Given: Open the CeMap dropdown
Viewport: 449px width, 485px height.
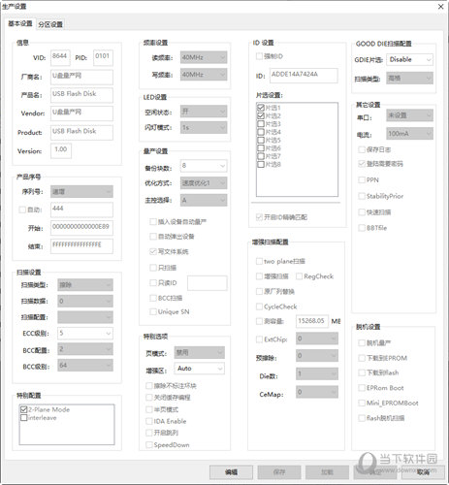Looking at the screenshot, I should [x=317, y=392].
